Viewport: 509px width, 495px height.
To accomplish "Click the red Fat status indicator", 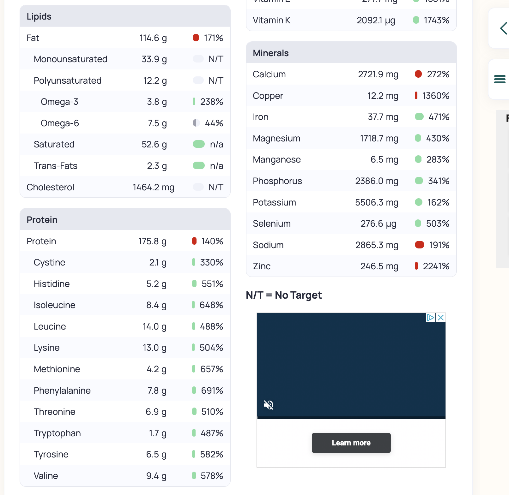I will pos(196,38).
